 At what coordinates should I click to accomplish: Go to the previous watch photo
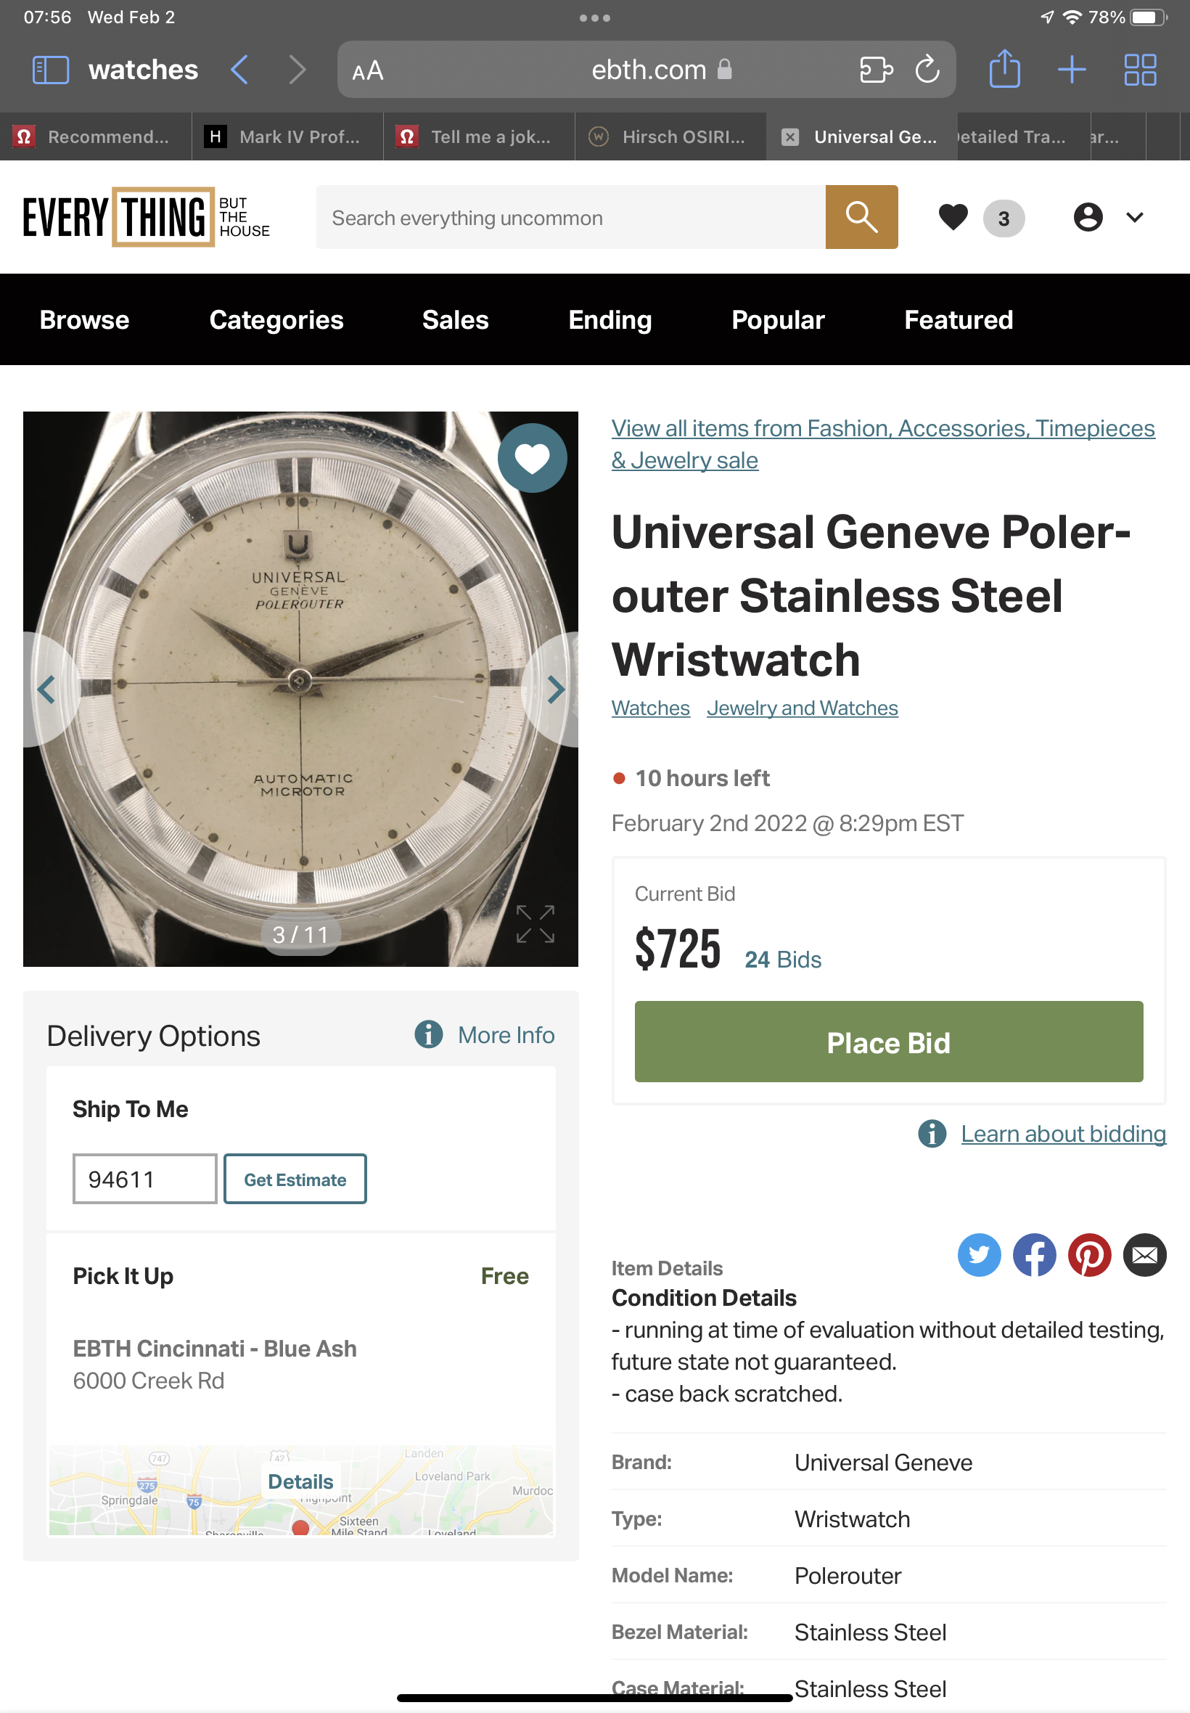[46, 689]
